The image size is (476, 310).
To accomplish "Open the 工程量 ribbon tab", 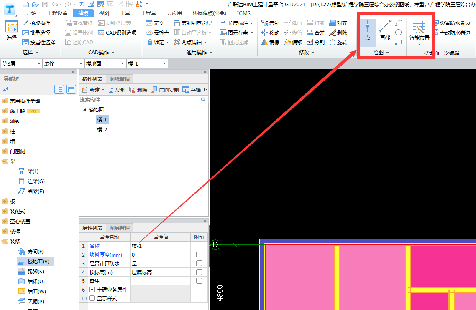I will (148, 13).
